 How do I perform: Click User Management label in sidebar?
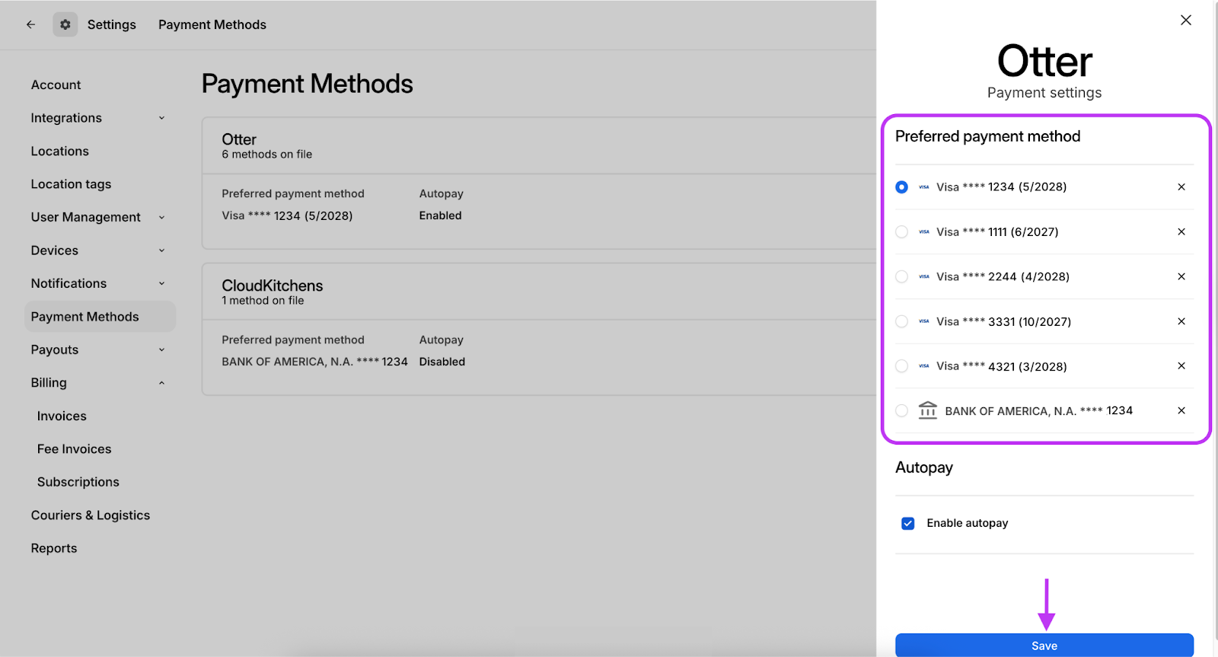(85, 217)
